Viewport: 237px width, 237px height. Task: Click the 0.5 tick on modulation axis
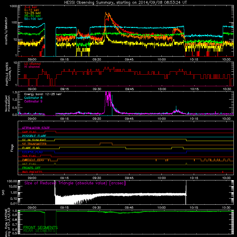tap(15, 108)
